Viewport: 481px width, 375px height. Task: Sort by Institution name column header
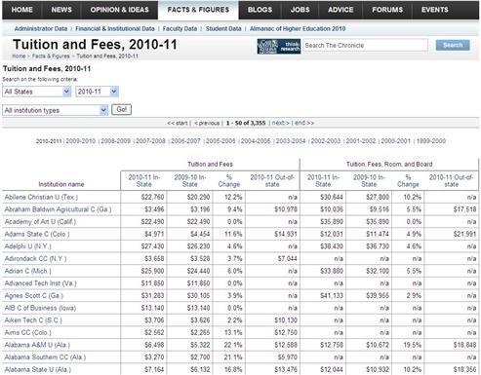(x=61, y=184)
